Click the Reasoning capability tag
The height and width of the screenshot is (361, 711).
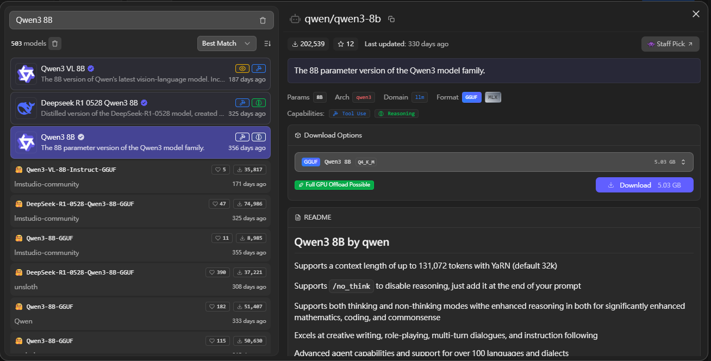[396, 114]
